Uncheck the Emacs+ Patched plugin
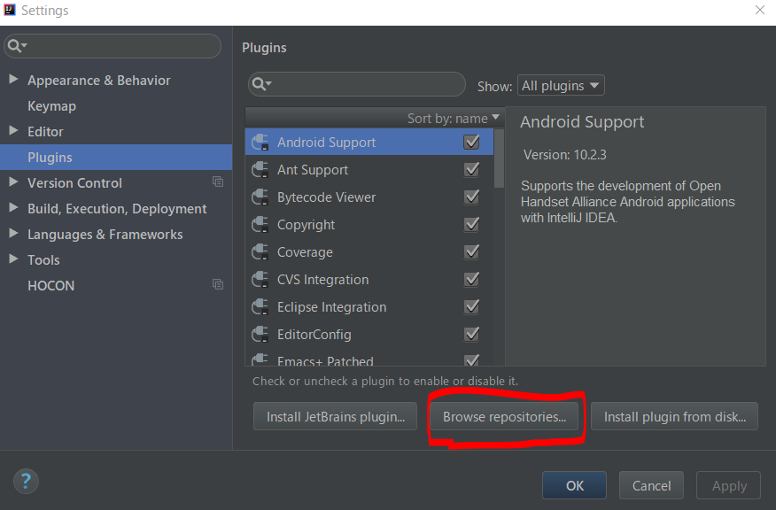 (x=471, y=360)
